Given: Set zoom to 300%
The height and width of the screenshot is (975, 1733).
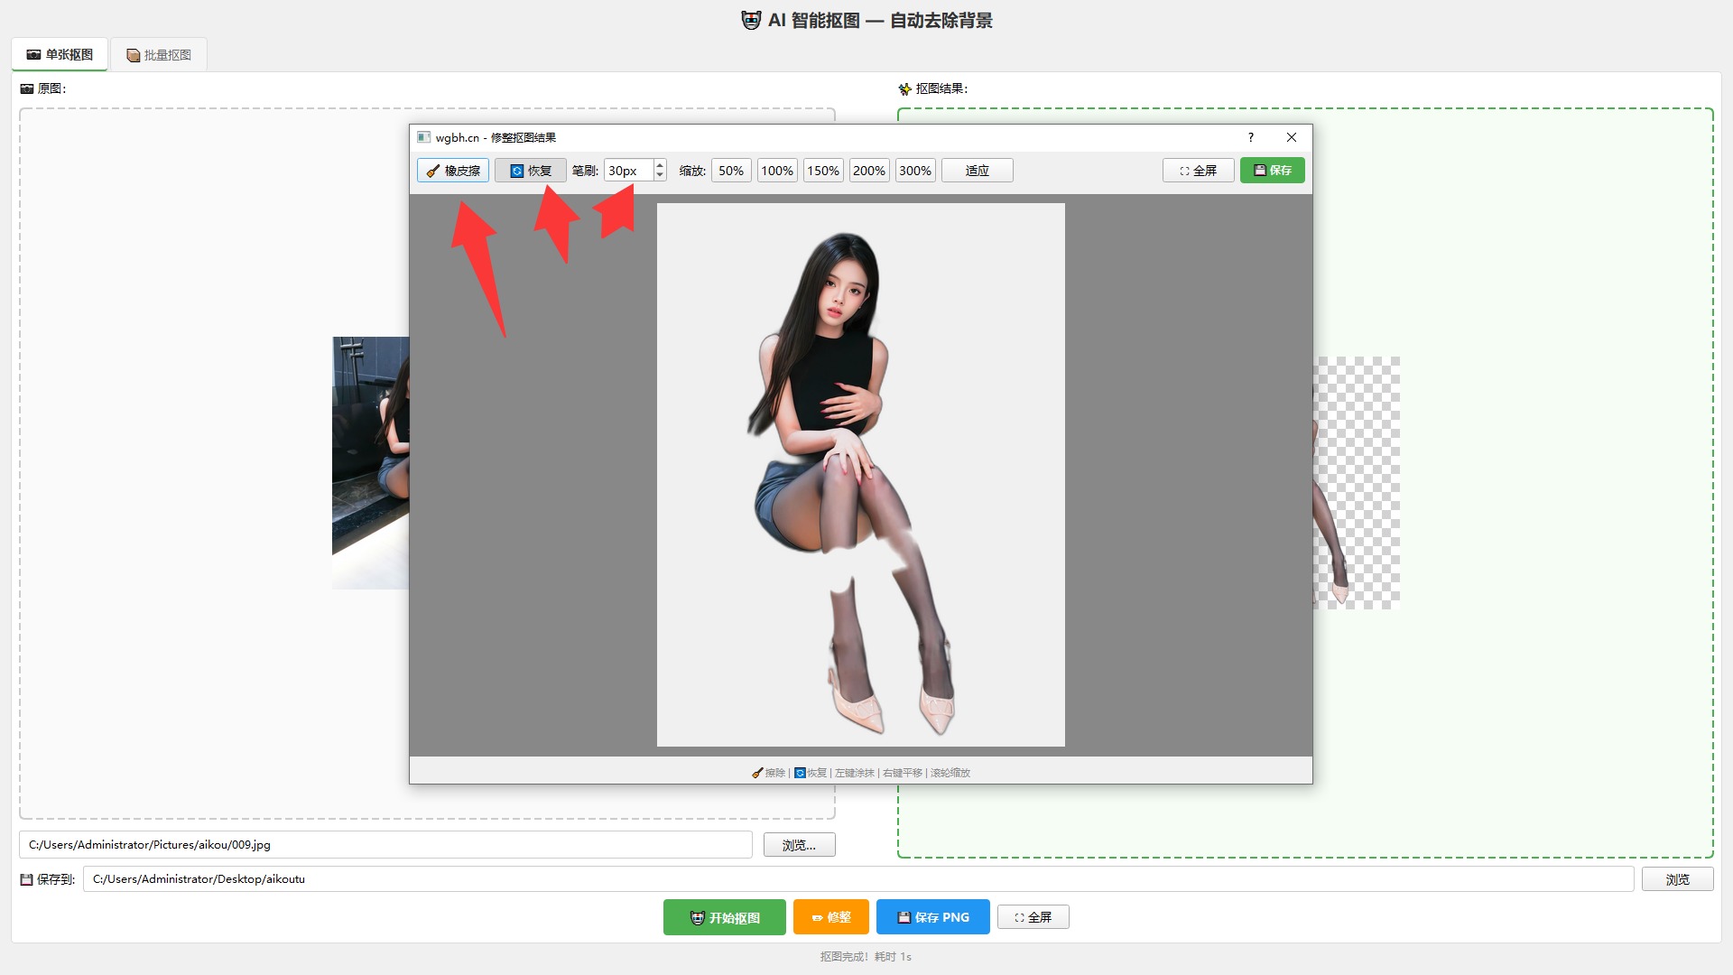Looking at the screenshot, I should click(x=915, y=171).
